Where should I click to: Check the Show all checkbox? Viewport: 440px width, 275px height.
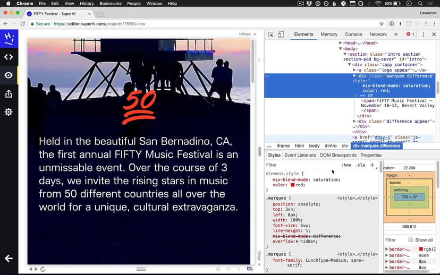click(410, 240)
